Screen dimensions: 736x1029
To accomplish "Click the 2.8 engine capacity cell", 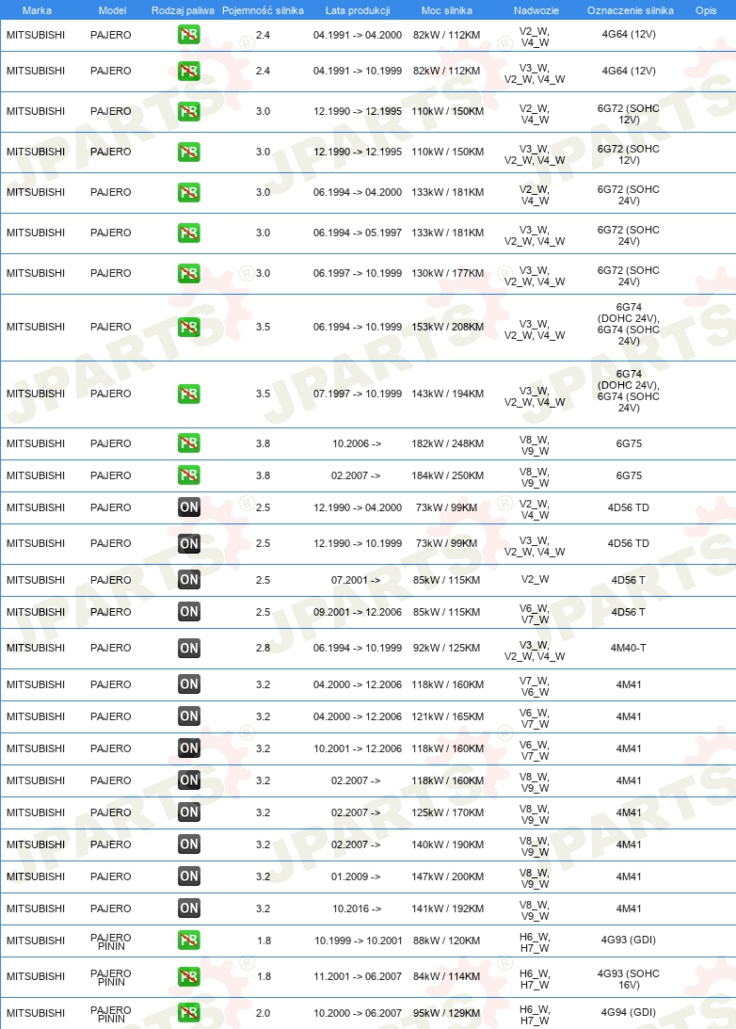I will [x=263, y=649].
